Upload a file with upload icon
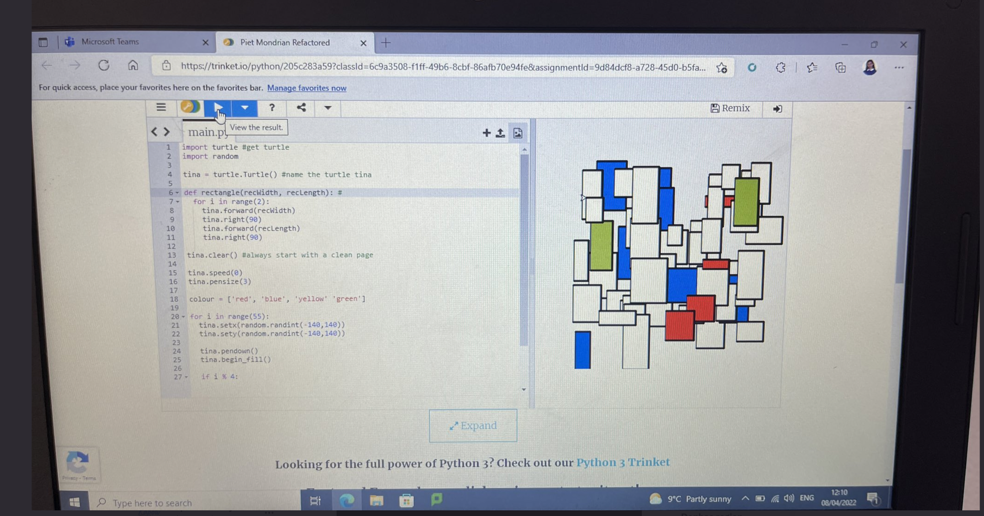 pyautogui.click(x=500, y=132)
